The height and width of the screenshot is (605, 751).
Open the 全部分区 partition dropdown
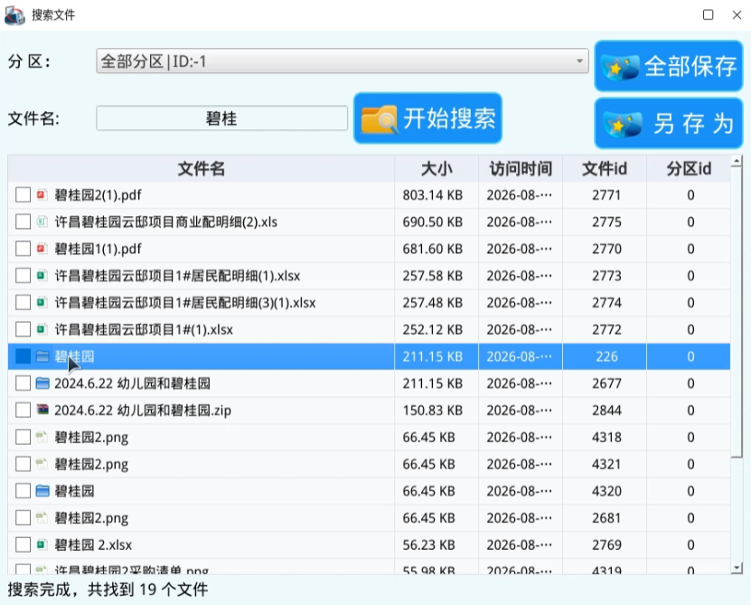[342, 61]
